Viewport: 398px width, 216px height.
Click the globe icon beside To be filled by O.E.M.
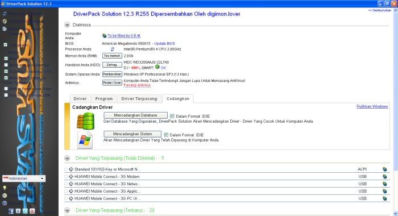coord(104,36)
